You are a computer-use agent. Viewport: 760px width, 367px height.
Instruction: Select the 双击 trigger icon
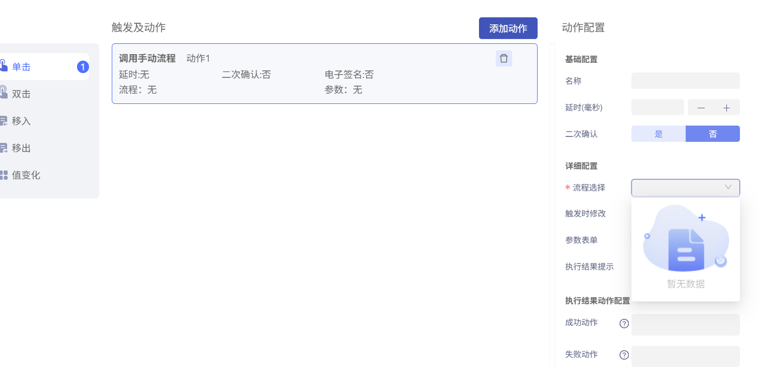(x=4, y=93)
